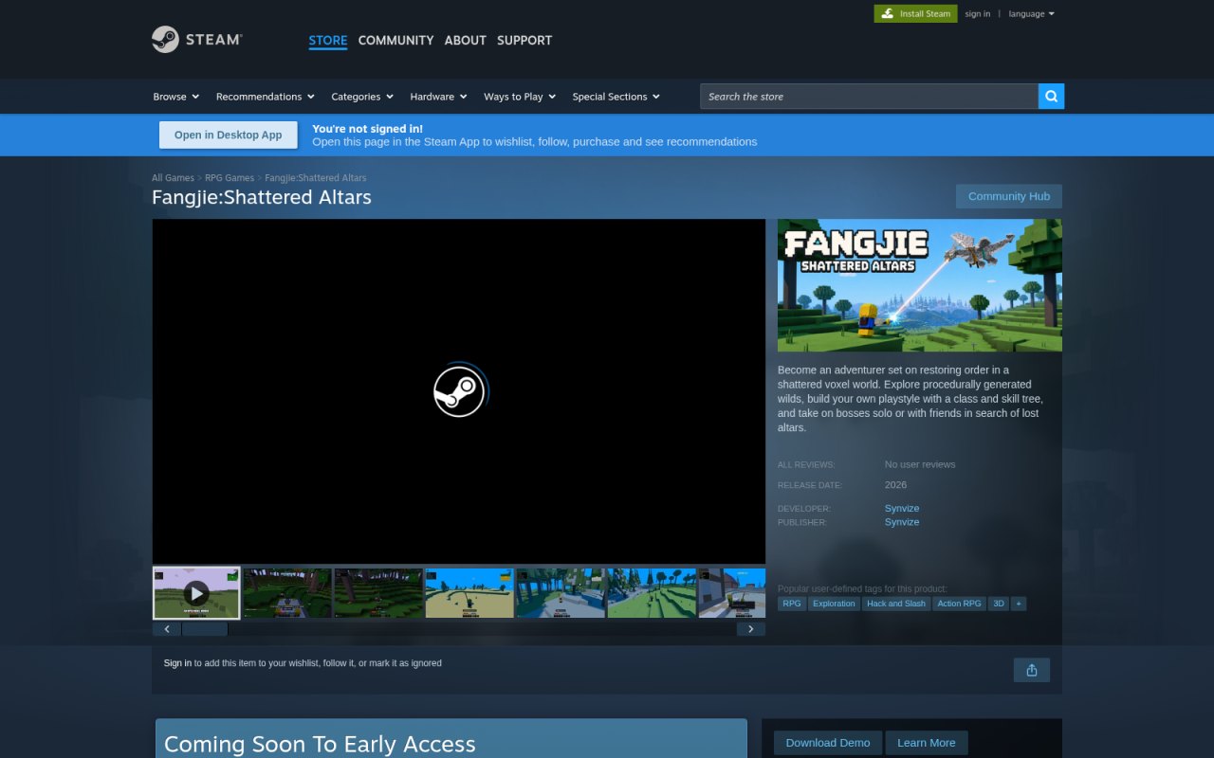Expand the Browse menu
The image size is (1214, 758).
[176, 97]
